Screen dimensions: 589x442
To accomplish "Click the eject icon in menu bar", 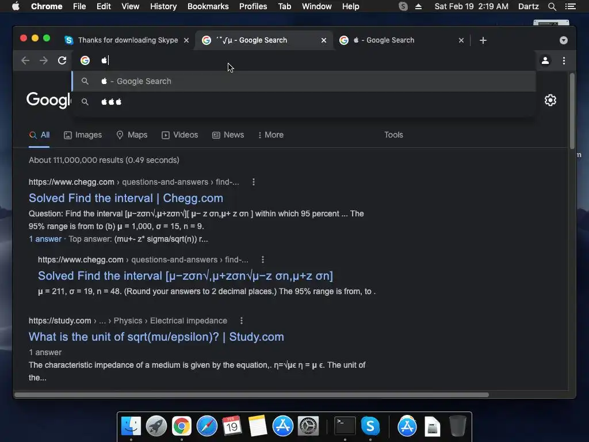I will point(419,6).
